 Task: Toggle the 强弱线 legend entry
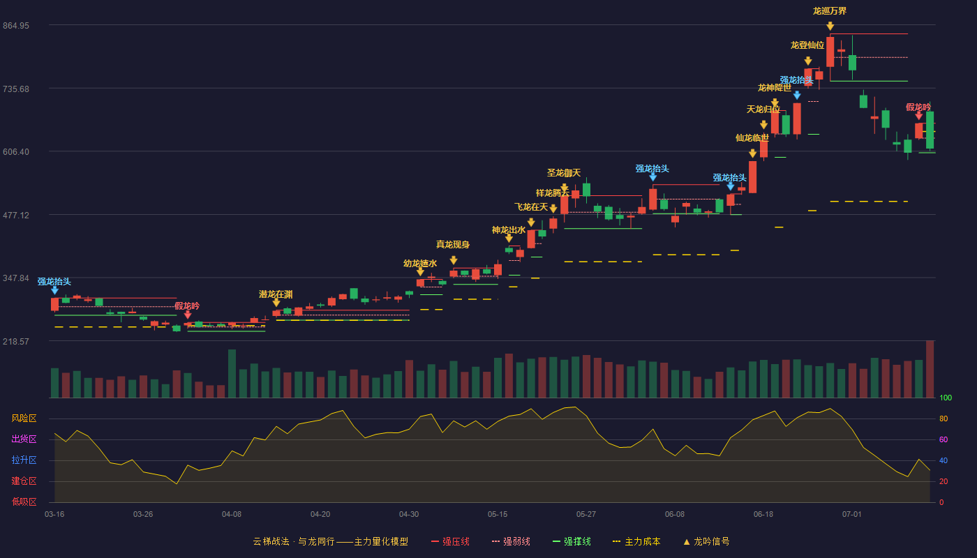click(x=512, y=541)
